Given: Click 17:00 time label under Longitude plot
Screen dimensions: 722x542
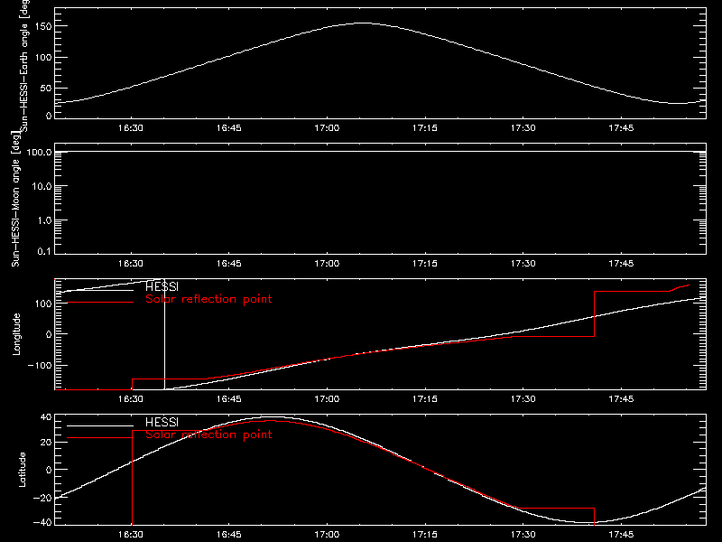Looking at the screenshot, I should (327, 399).
